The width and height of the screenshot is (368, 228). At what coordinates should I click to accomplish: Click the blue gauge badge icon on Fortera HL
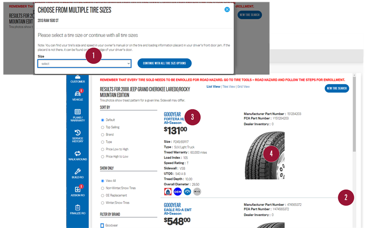click(188, 192)
